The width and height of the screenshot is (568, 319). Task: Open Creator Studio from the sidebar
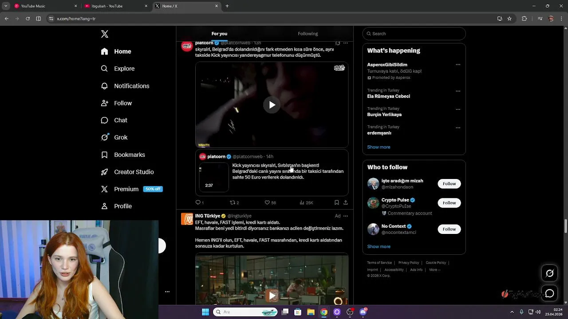[x=127, y=172]
